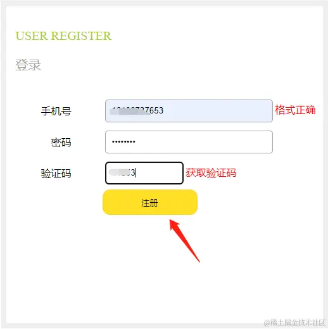Click the 验证码 field label

[x=56, y=173]
